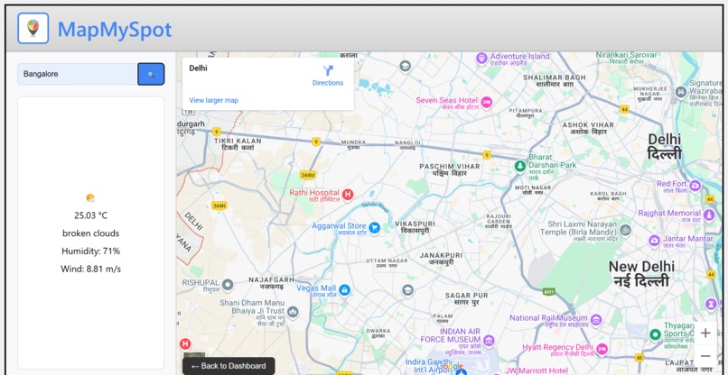Click the Birla Mandir temple marker
The width and height of the screenshot is (728, 375).
point(625,230)
